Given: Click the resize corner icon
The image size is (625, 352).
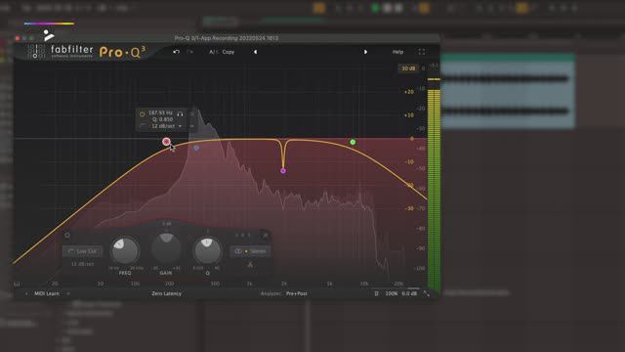Looking at the screenshot, I should (427, 293).
